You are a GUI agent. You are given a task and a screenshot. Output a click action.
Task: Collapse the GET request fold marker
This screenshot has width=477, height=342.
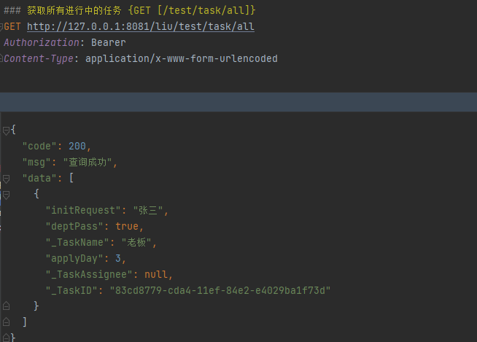[x=2, y=27]
